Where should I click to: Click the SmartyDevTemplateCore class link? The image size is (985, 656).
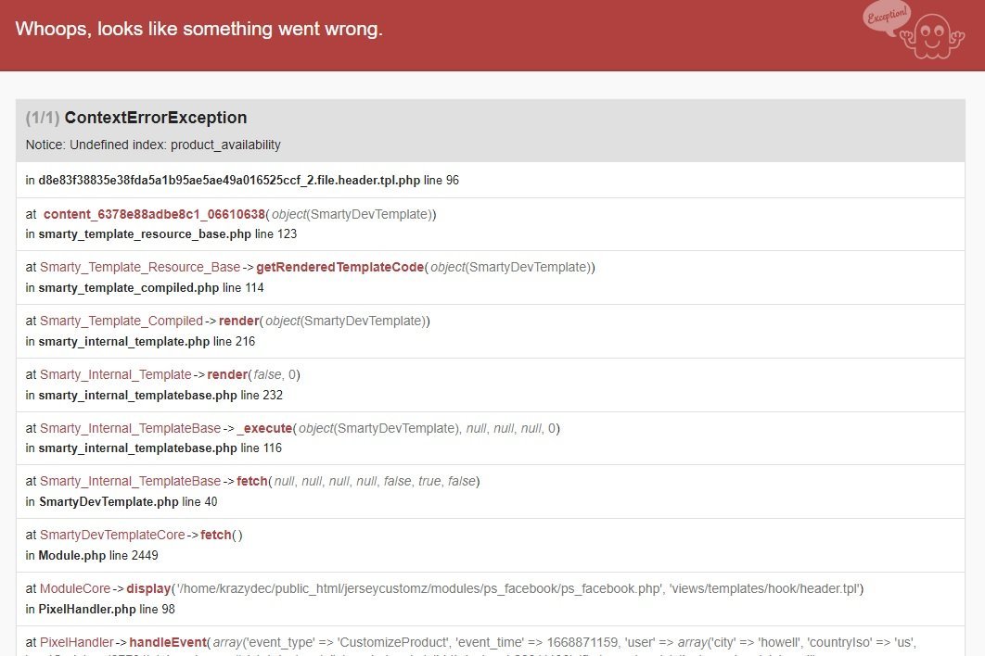pyautogui.click(x=112, y=535)
